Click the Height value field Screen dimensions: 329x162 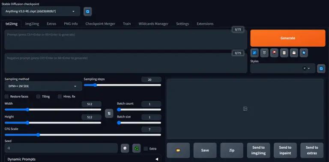91,117
